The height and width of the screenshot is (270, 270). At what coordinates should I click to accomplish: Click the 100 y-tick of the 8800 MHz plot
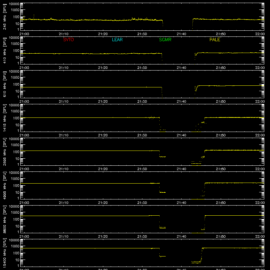pyautogui.click(x=16, y=219)
